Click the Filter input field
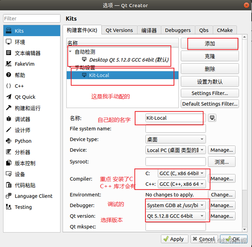 pyautogui.click(x=31, y=18)
